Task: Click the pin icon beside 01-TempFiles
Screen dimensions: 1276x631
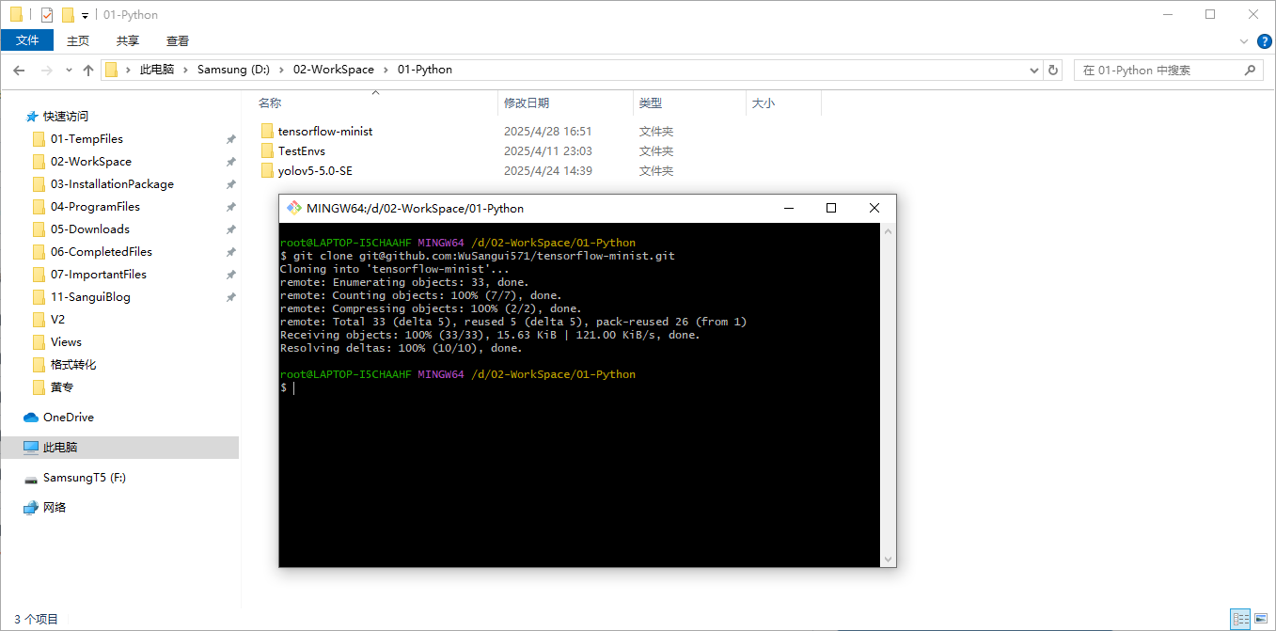Action: click(230, 139)
